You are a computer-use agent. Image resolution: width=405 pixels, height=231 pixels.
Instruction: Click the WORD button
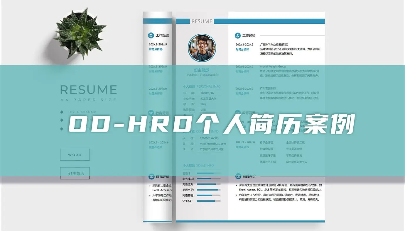75,155
